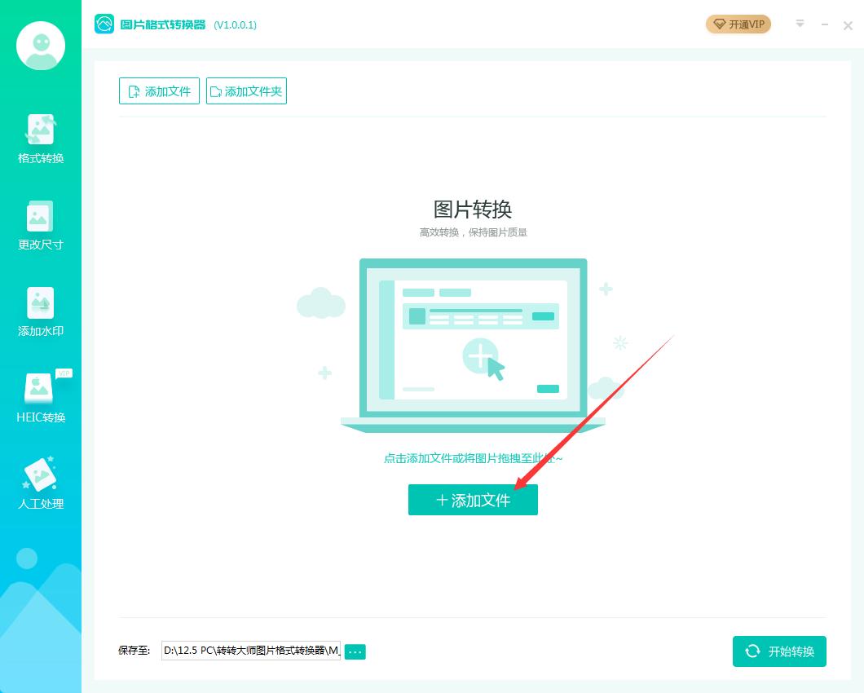The width and height of the screenshot is (864, 693).
Task: Click the version text (V1.0.0.1)
Action: click(236, 24)
